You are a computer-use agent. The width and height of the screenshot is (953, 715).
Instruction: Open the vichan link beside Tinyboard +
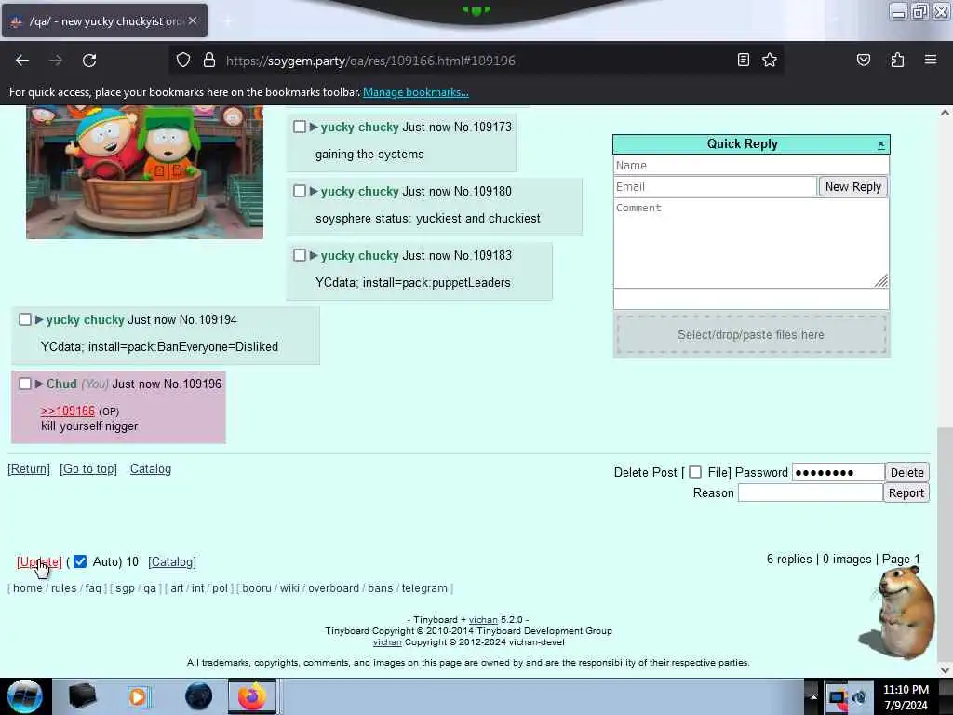pos(483,619)
